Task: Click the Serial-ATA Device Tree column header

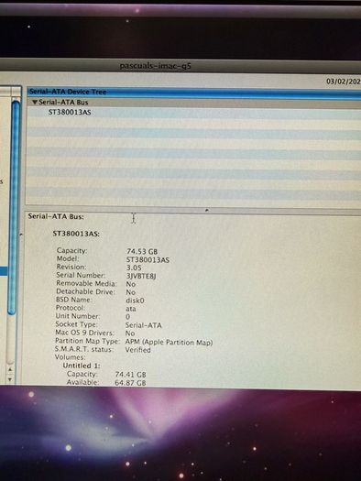Action: click(194, 92)
